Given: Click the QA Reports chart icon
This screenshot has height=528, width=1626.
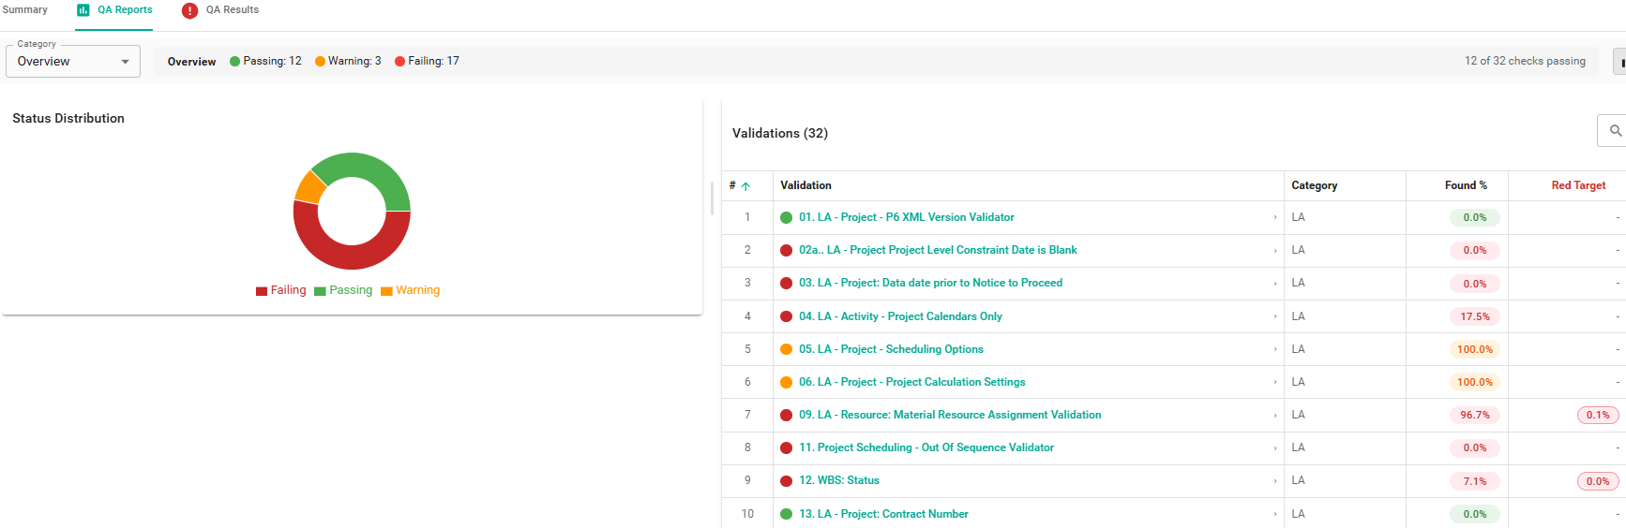Looking at the screenshot, I should (83, 10).
